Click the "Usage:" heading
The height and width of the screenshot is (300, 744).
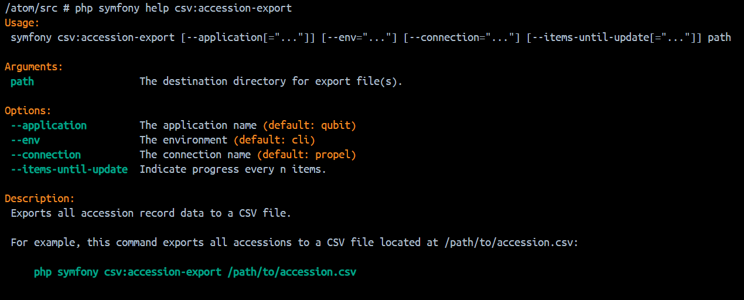coord(22,23)
